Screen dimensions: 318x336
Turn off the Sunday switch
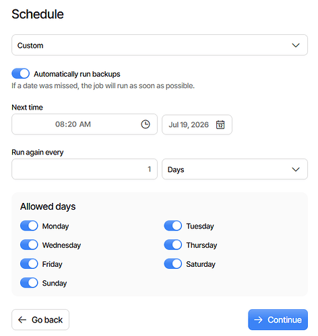[29, 283]
